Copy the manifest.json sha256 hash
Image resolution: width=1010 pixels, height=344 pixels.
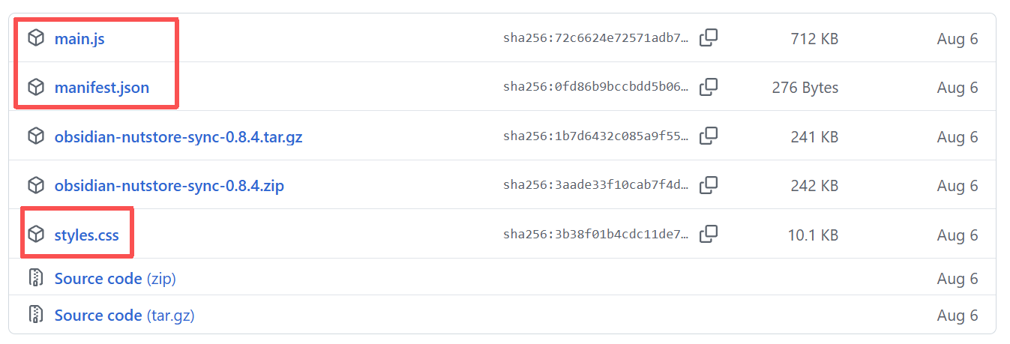(x=708, y=88)
